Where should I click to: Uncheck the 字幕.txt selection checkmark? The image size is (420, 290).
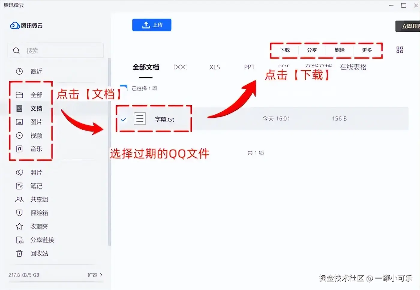(x=123, y=119)
